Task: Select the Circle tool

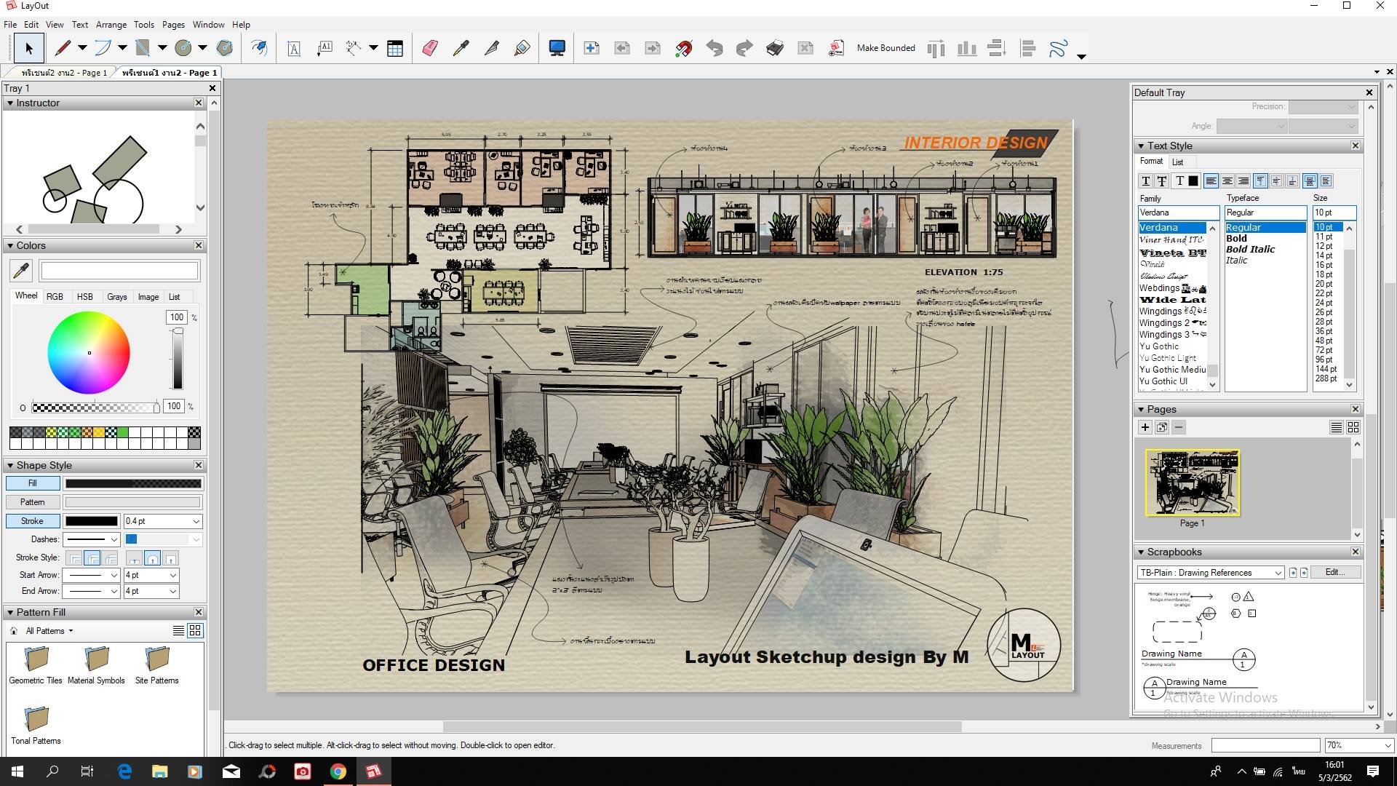Action: 183,48
